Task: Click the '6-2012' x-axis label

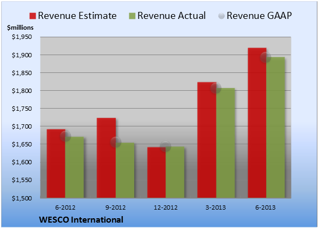Action: (65, 207)
